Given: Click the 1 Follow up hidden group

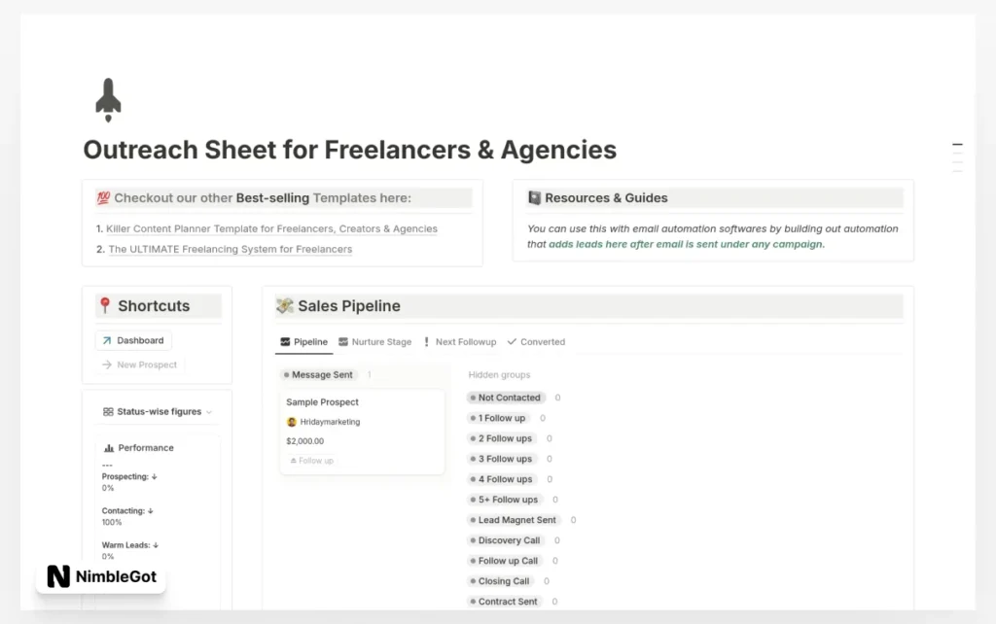Looking at the screenshot, I should [x=499, y=418].
